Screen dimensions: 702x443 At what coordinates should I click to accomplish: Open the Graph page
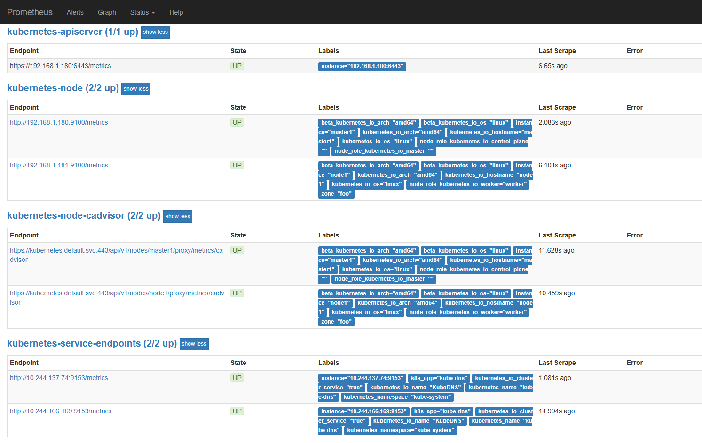[107, 12]
